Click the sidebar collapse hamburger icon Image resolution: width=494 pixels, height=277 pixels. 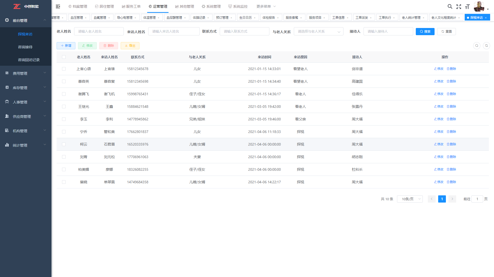tap(58, 6)
